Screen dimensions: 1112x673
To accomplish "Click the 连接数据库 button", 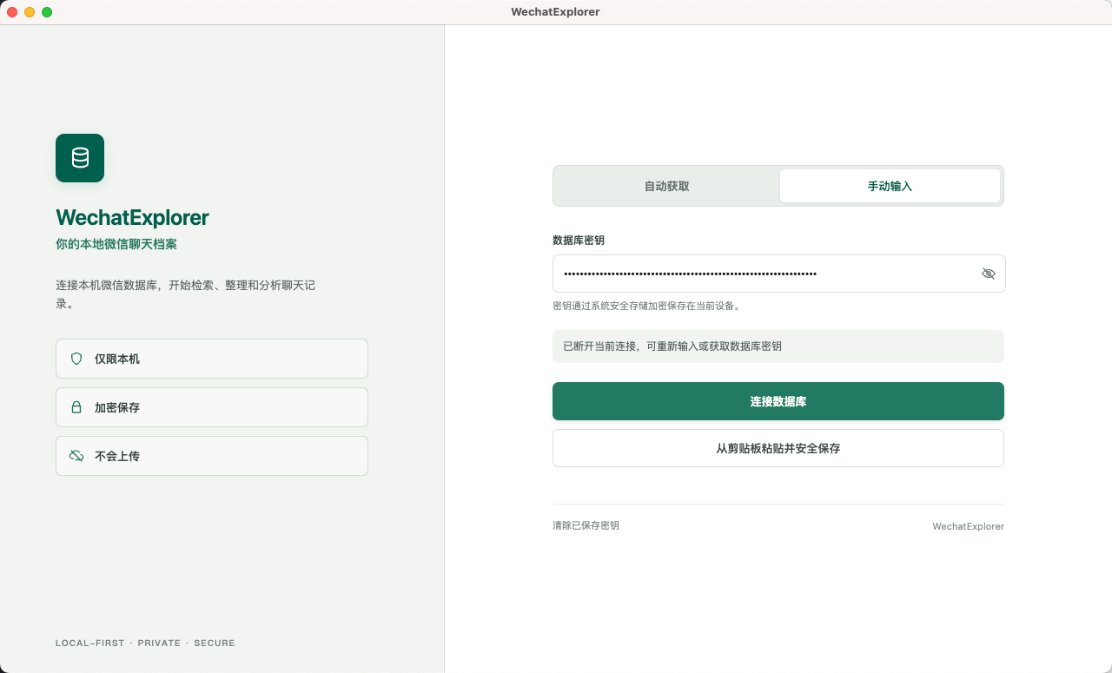I will point(778,401).
